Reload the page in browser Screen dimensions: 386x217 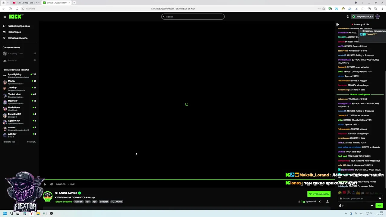17,9
